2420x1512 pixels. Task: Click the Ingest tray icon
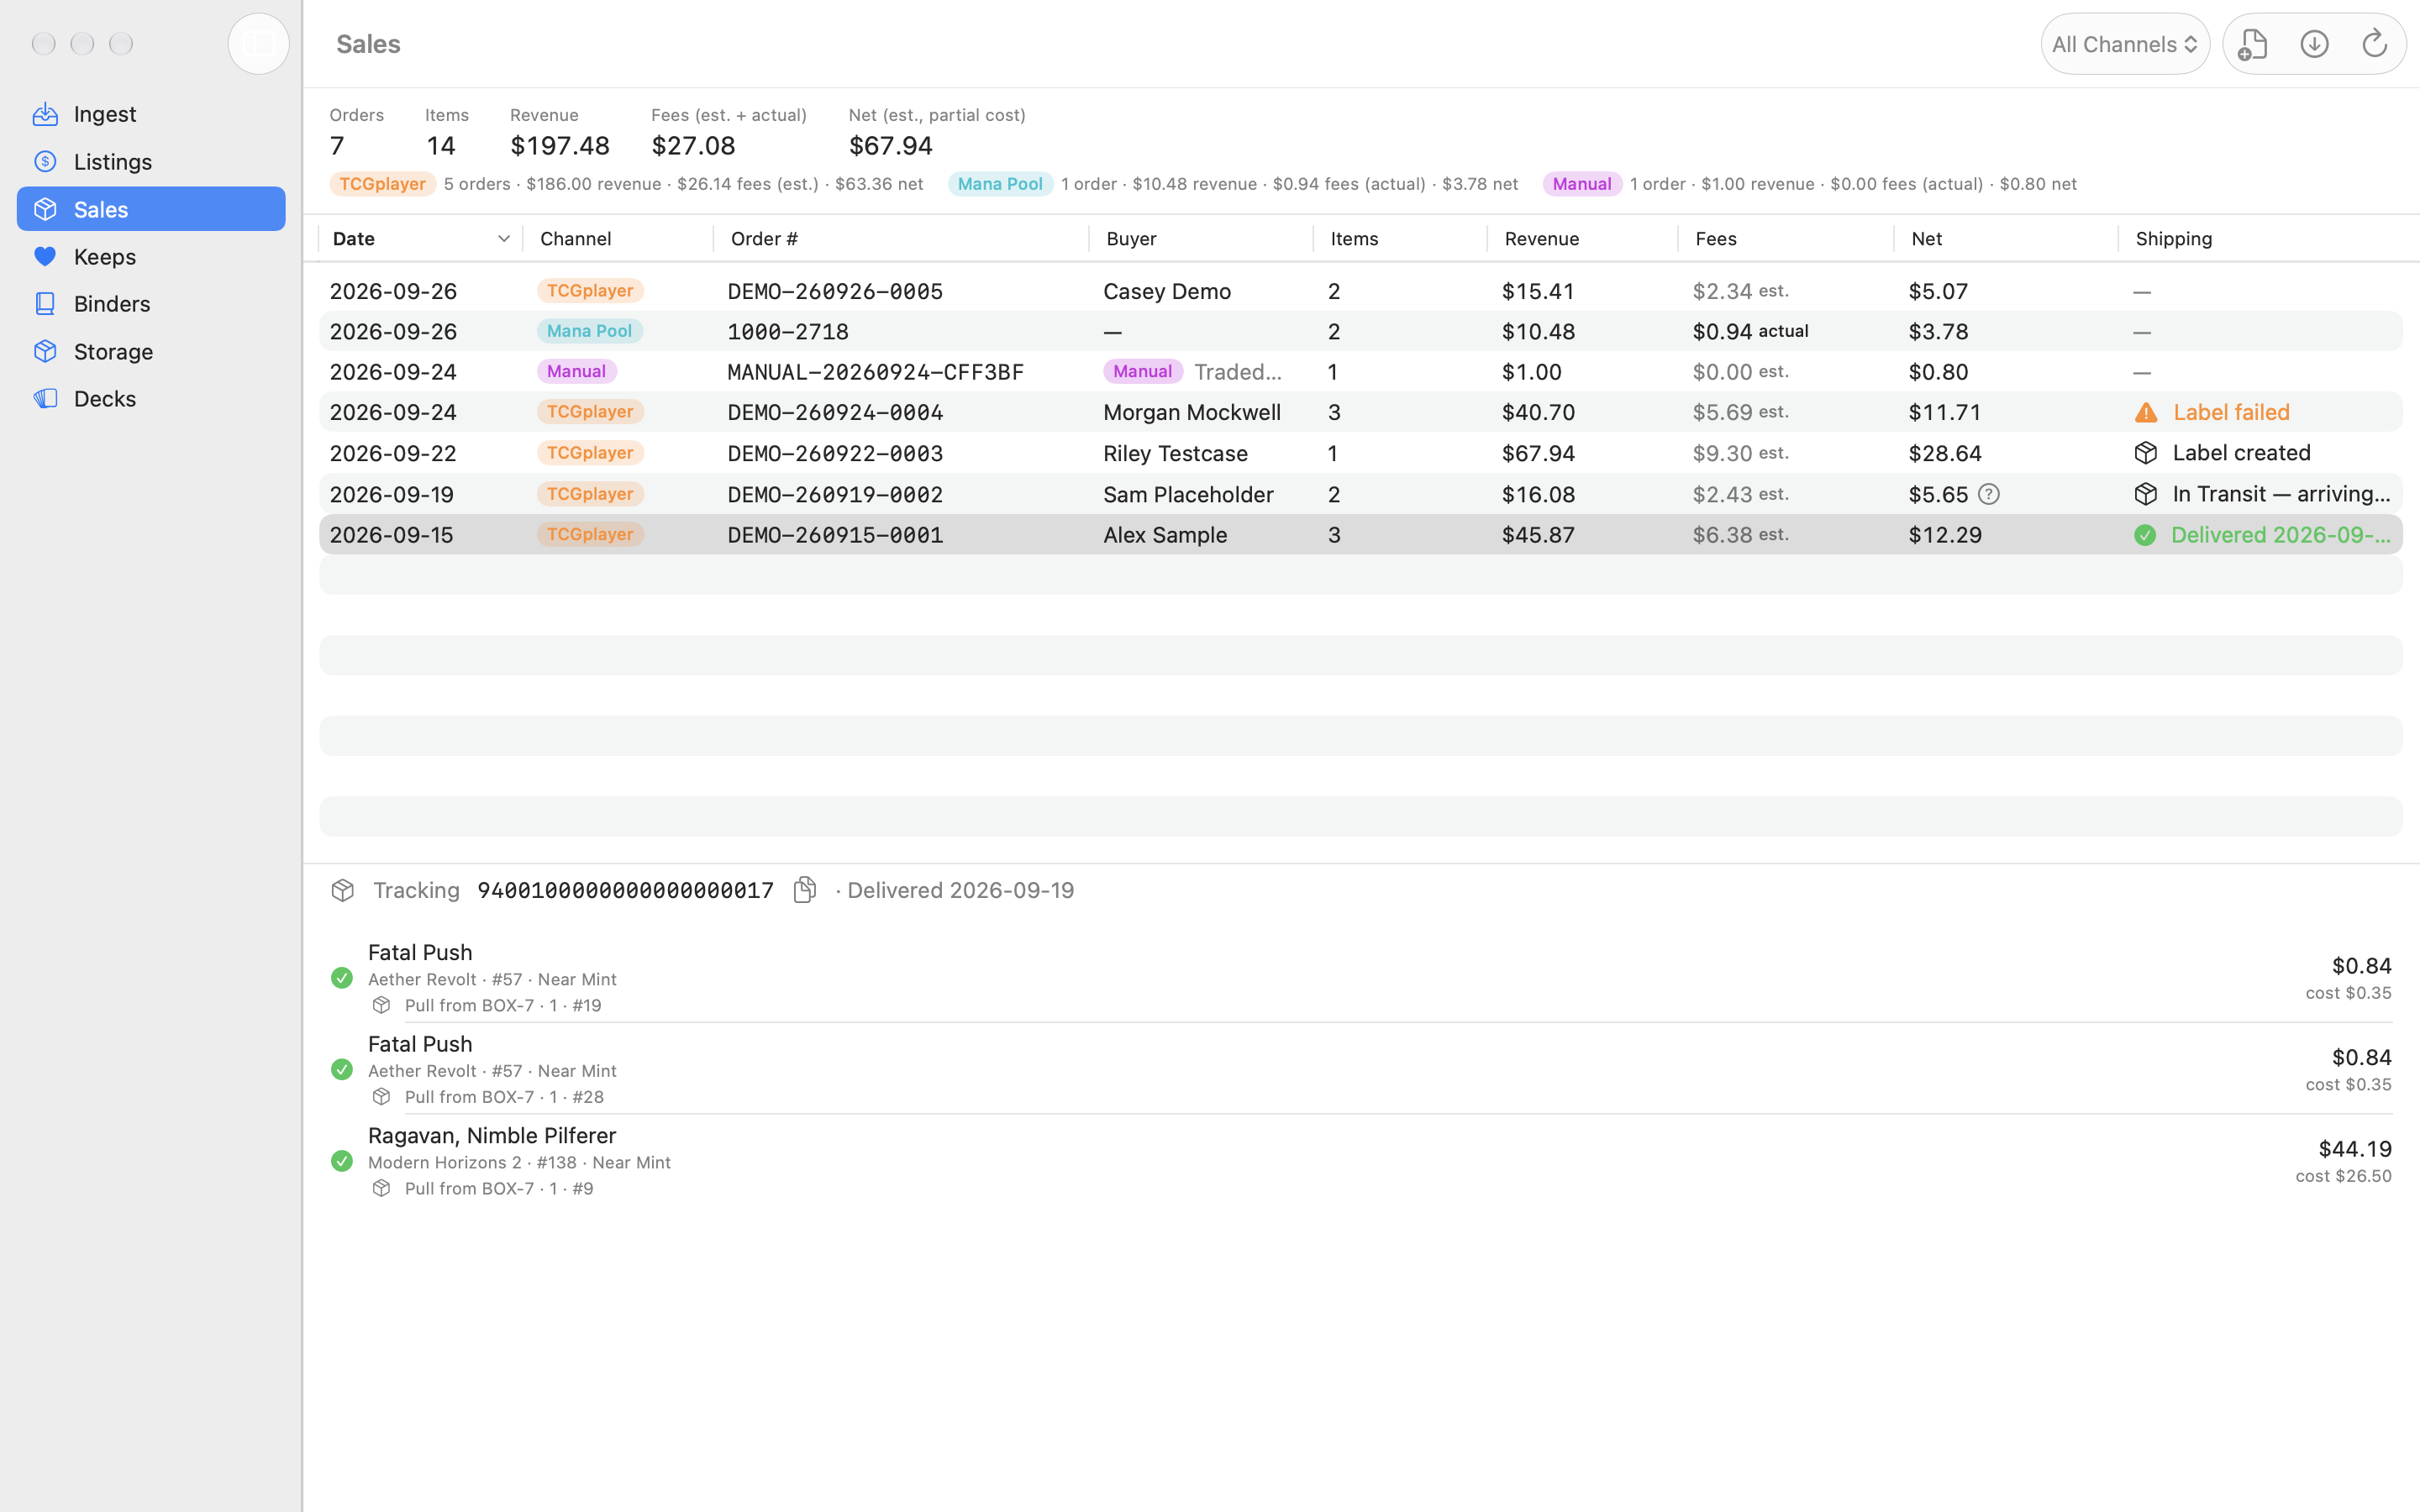click(x=45, y=114)
